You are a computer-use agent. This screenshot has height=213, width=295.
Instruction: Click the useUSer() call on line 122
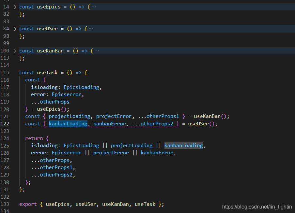click(200, 124)
